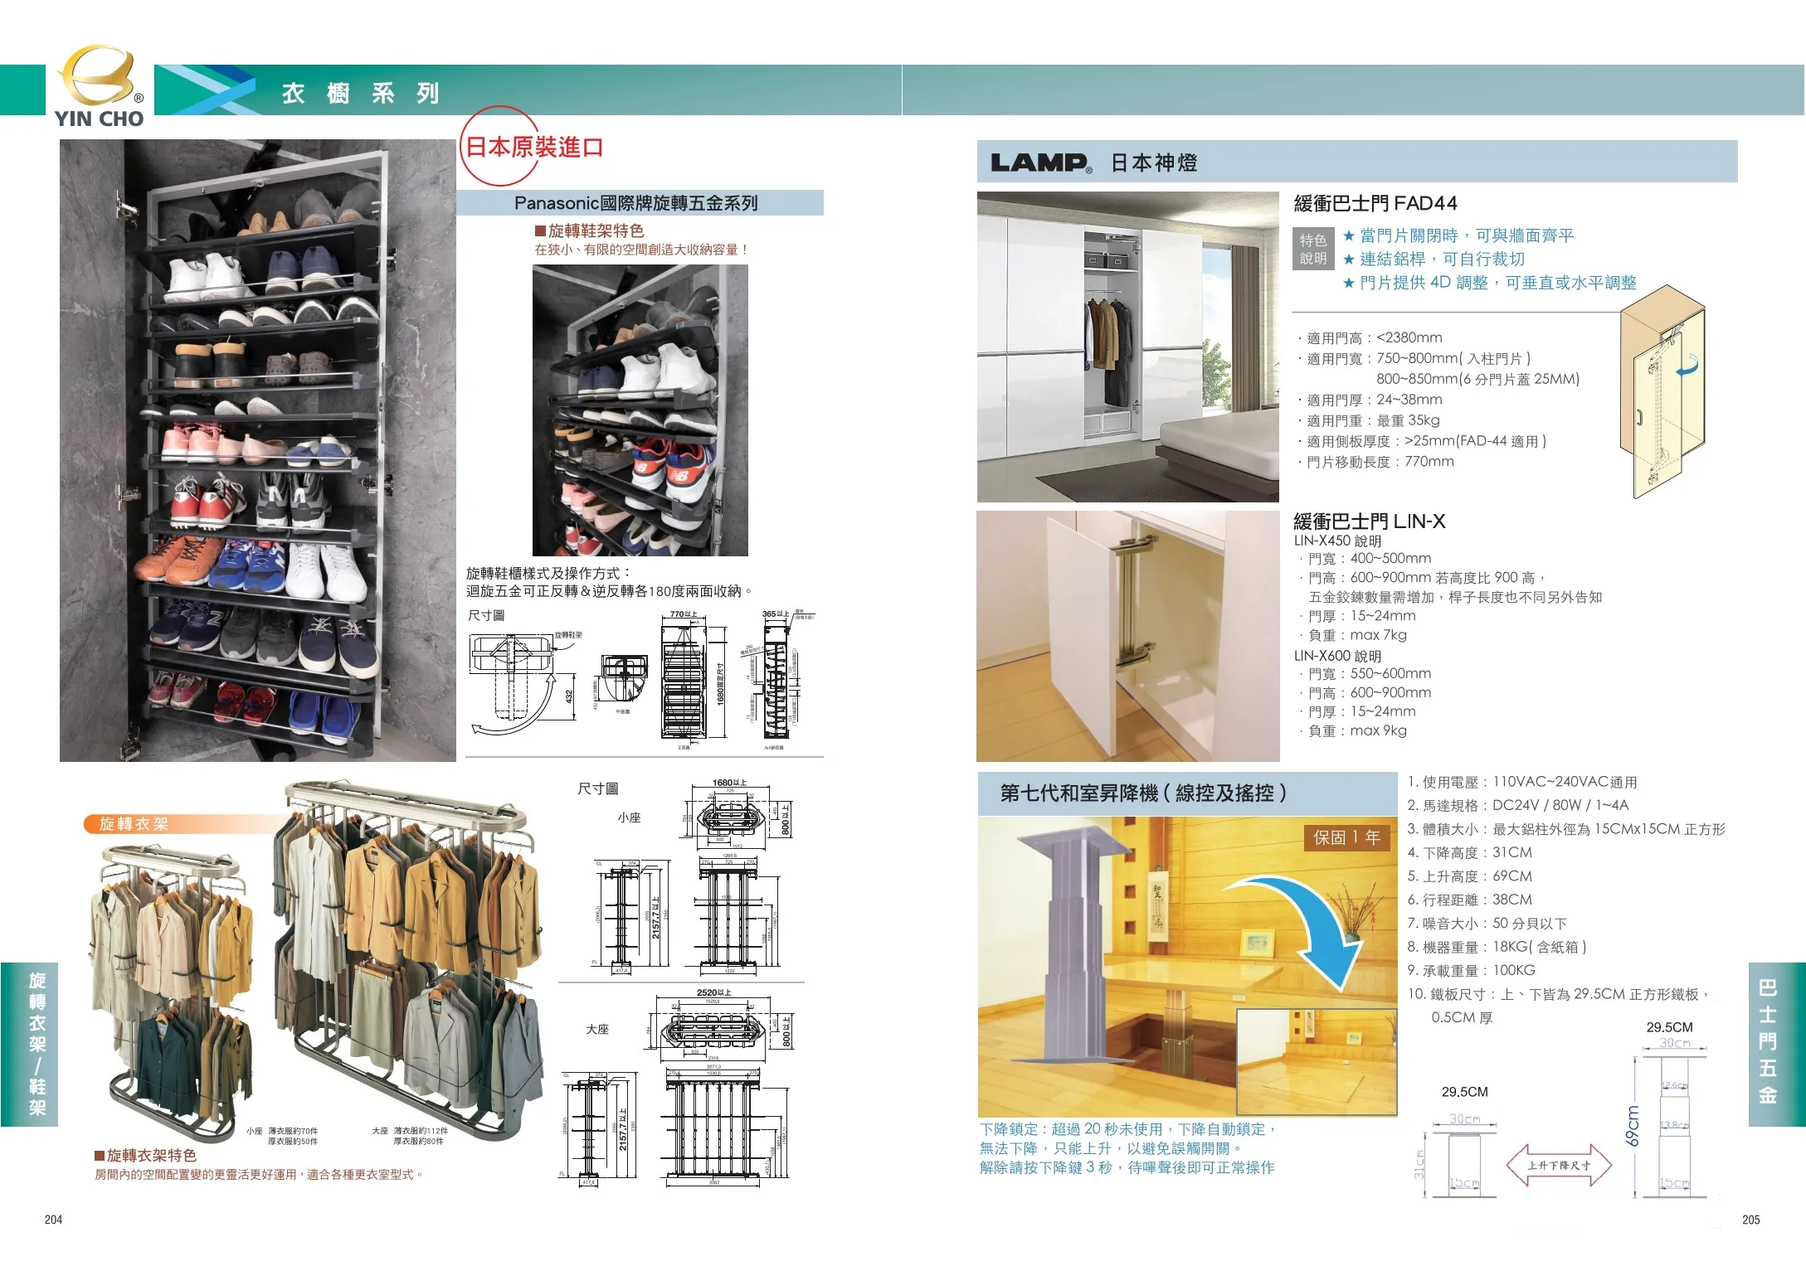Click the 下降高度：31CM spec

[x=1470, y=852]
